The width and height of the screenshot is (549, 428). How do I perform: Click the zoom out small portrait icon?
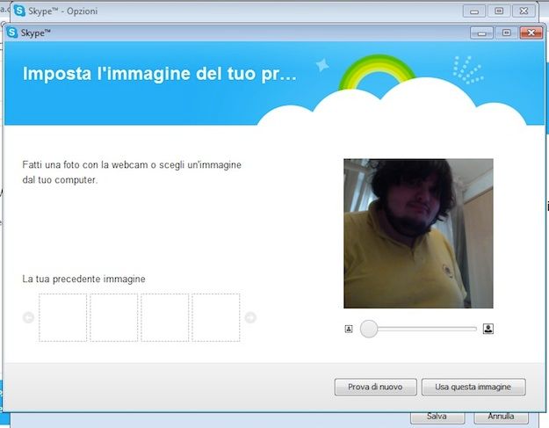tap(349, 329)
